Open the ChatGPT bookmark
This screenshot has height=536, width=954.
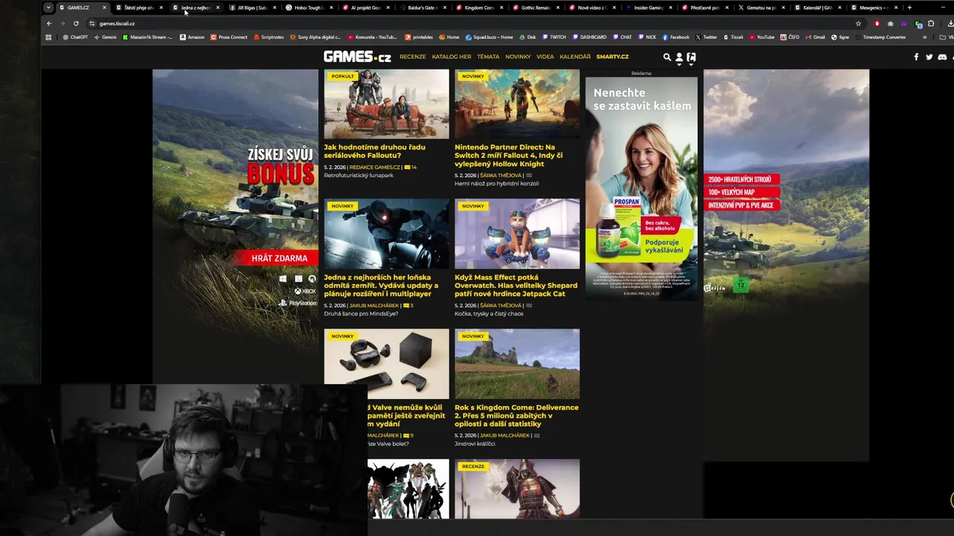click(75, 36)
